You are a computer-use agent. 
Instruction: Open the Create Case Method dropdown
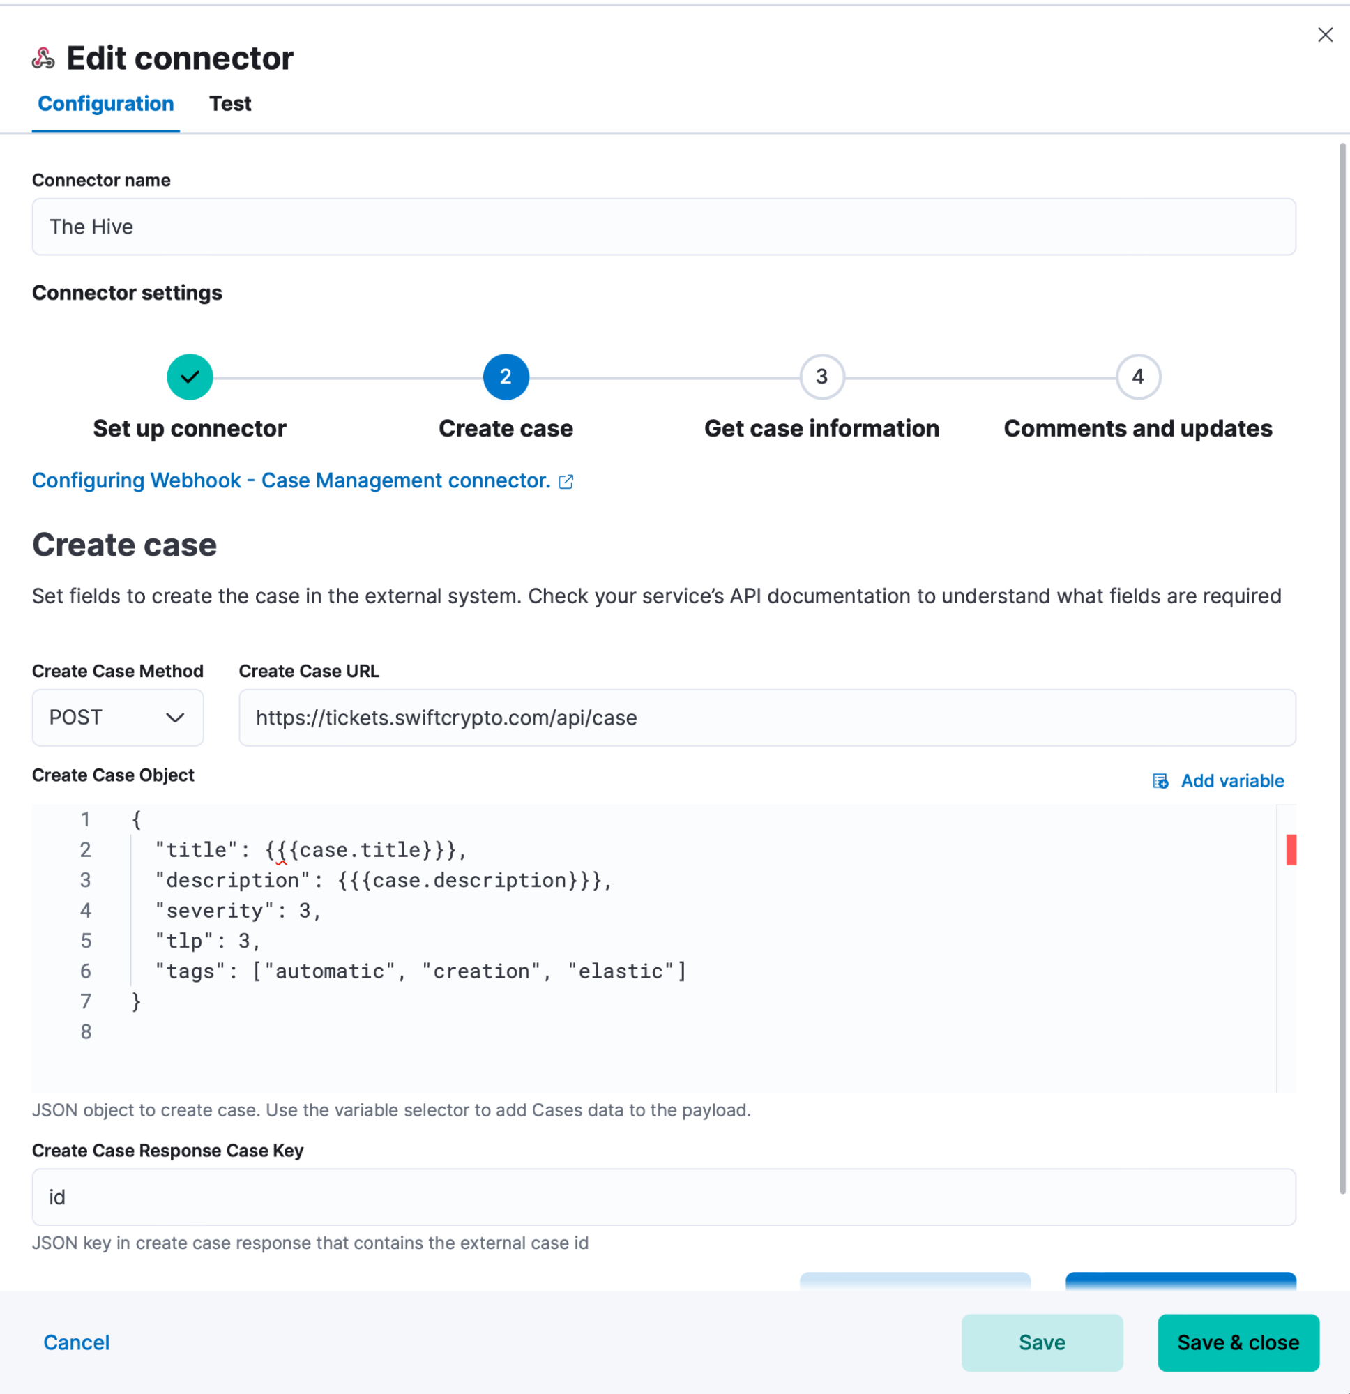coord(118,718)
